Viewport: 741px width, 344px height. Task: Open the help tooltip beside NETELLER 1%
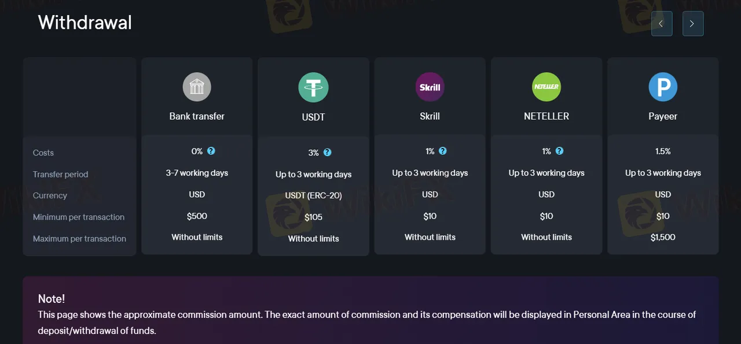click(x=560, y=151)
